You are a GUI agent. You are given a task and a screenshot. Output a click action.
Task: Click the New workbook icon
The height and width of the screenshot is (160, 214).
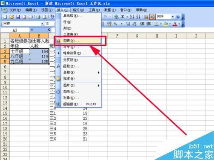5,17
